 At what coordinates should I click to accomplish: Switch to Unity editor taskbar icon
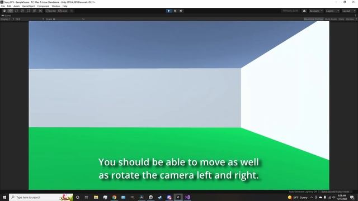pyautogui.click(x=178, y=197)
